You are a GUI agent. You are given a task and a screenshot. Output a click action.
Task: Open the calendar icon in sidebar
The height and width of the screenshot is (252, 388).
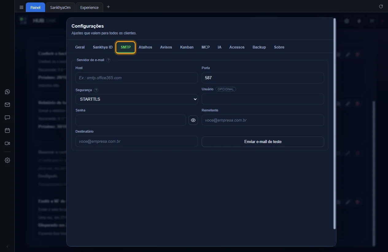click(x=7, y=130)
